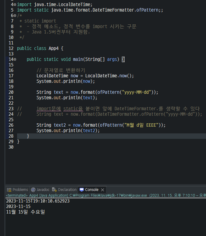Click the "M월 d일 EEEE" pattern string
This screenshot has width=206, height=236.
click(x=141, y=125)
